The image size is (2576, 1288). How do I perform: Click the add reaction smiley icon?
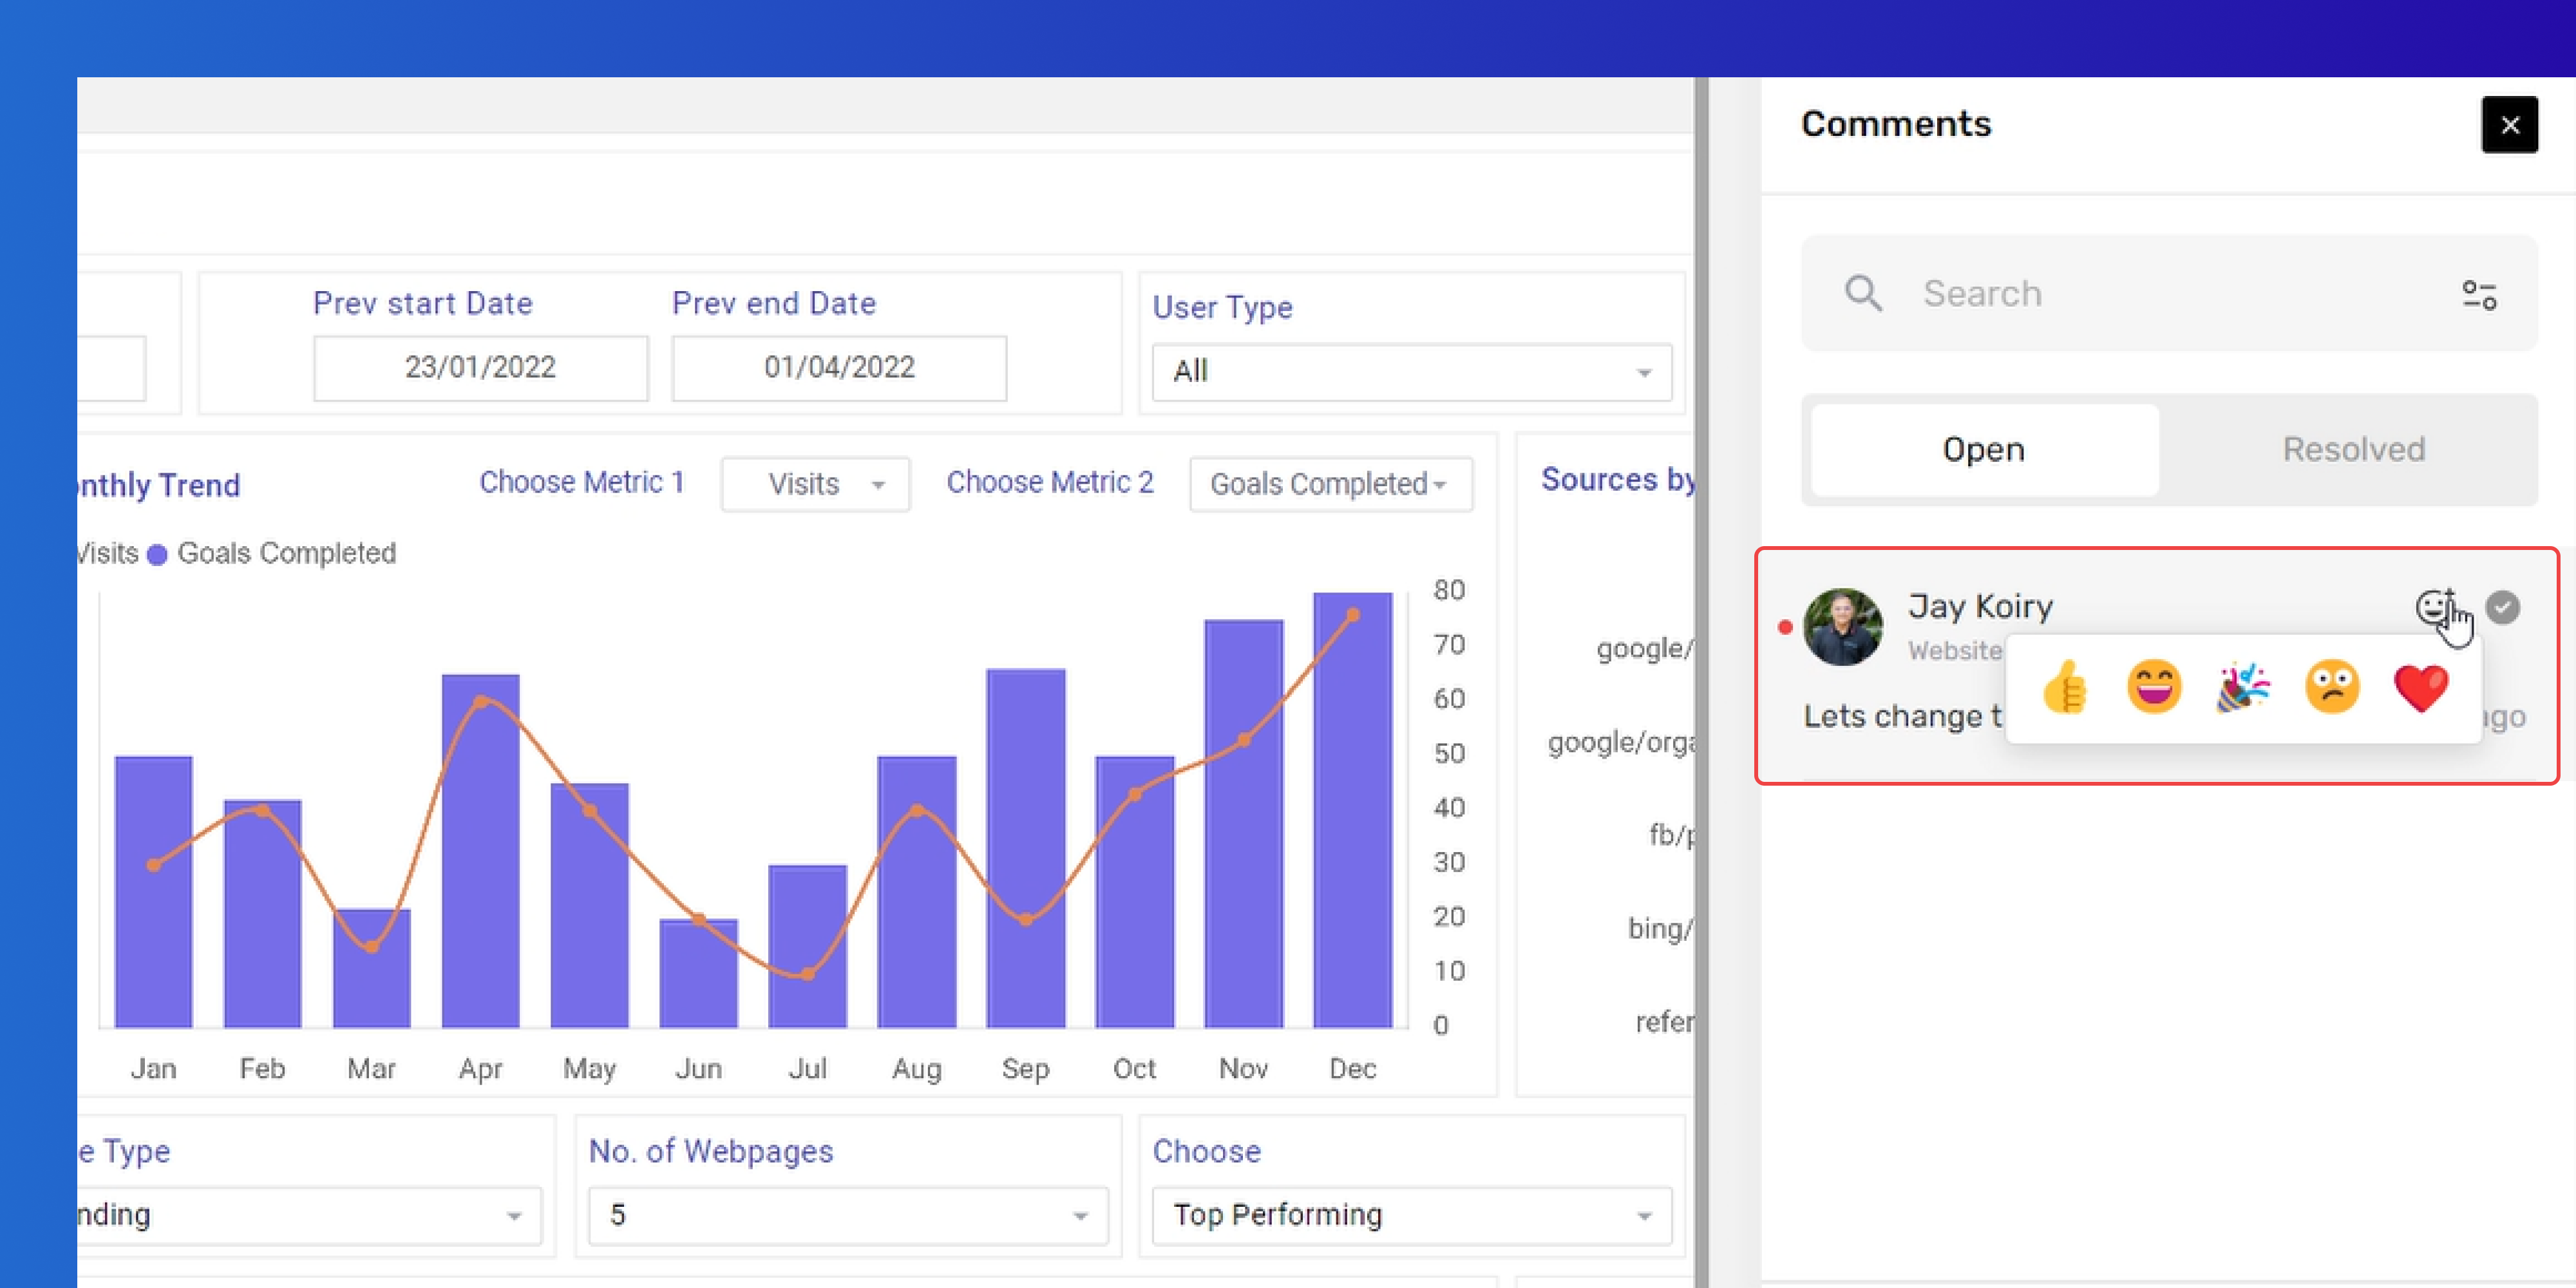pos(2435,606)
